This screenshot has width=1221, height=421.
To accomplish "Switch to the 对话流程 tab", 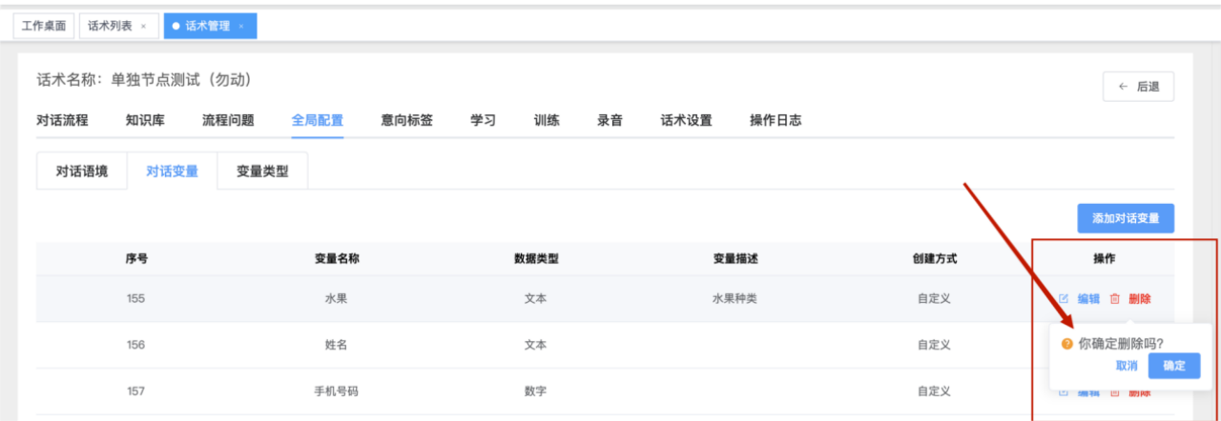I will 62,120.
